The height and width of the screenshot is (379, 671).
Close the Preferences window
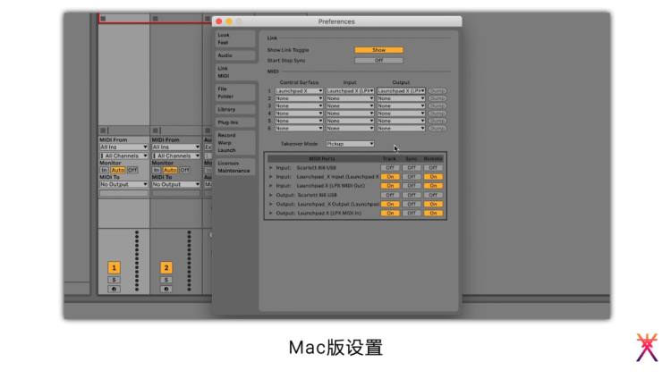tap(219, 21)
